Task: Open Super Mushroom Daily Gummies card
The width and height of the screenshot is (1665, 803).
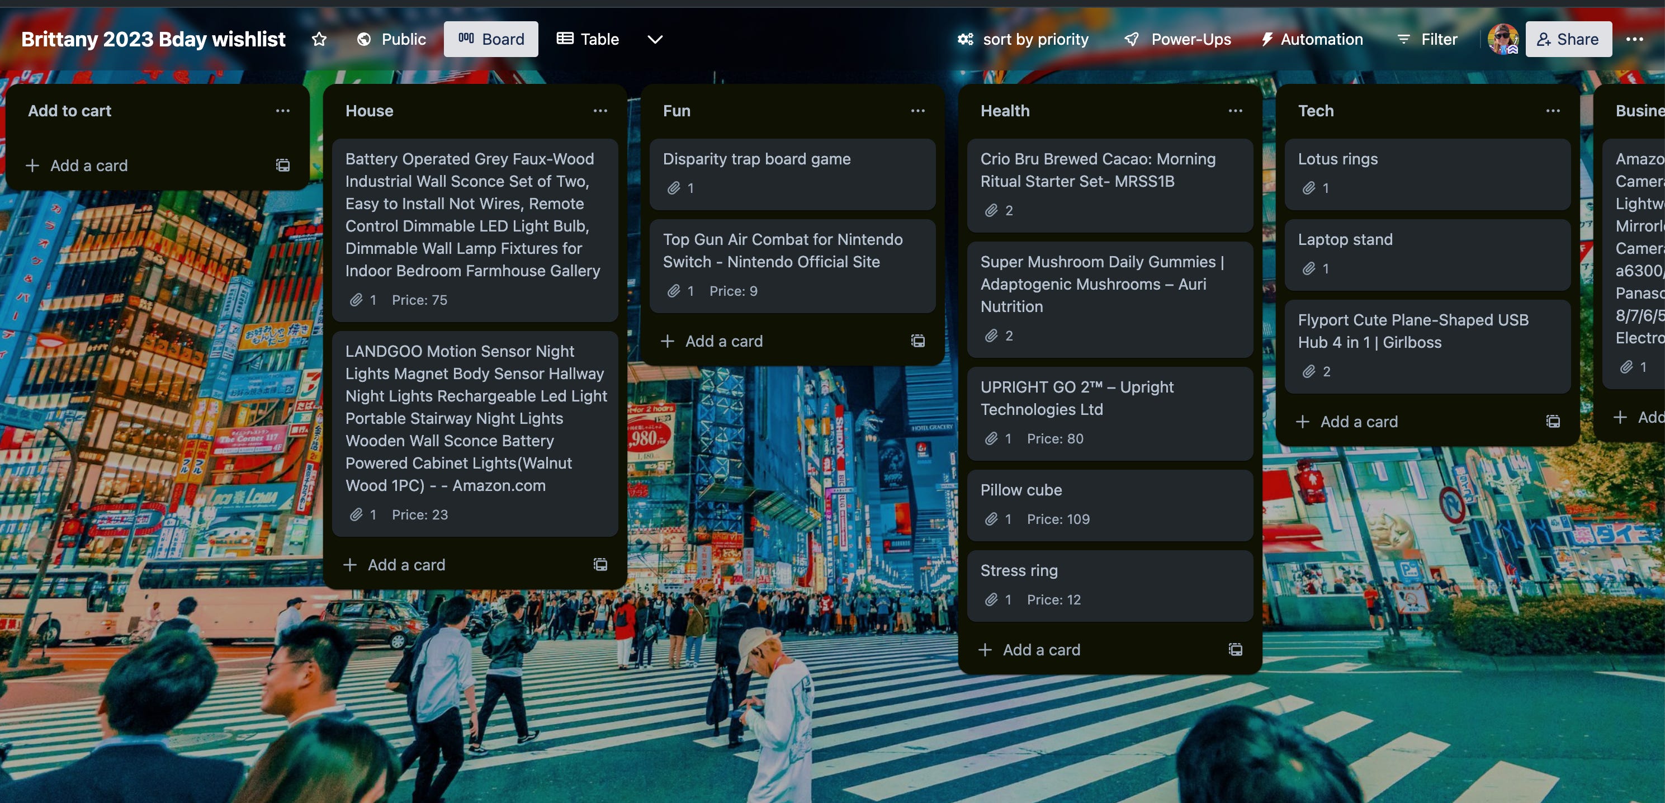Action: [1110, 299]
